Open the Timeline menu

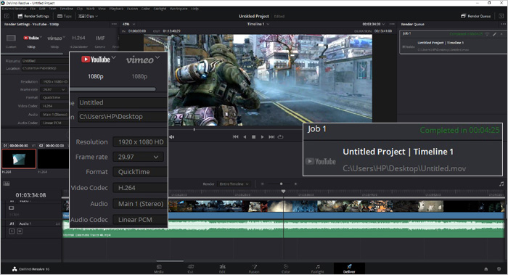[66, 9]
